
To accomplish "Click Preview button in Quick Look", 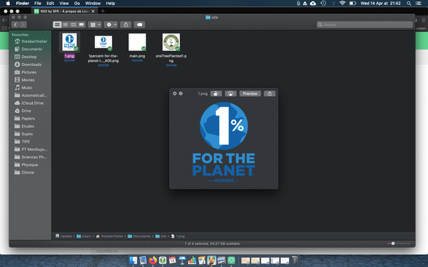I will (250, 93).
